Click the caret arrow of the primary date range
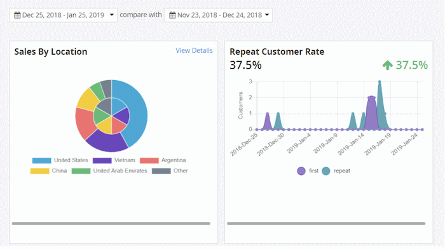Image resolution: width=445 pixels, height=250 pixels. coord(112,15)
